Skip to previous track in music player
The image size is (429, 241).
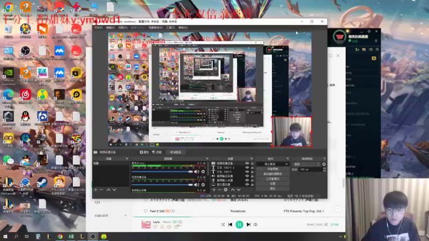(231, 224)
